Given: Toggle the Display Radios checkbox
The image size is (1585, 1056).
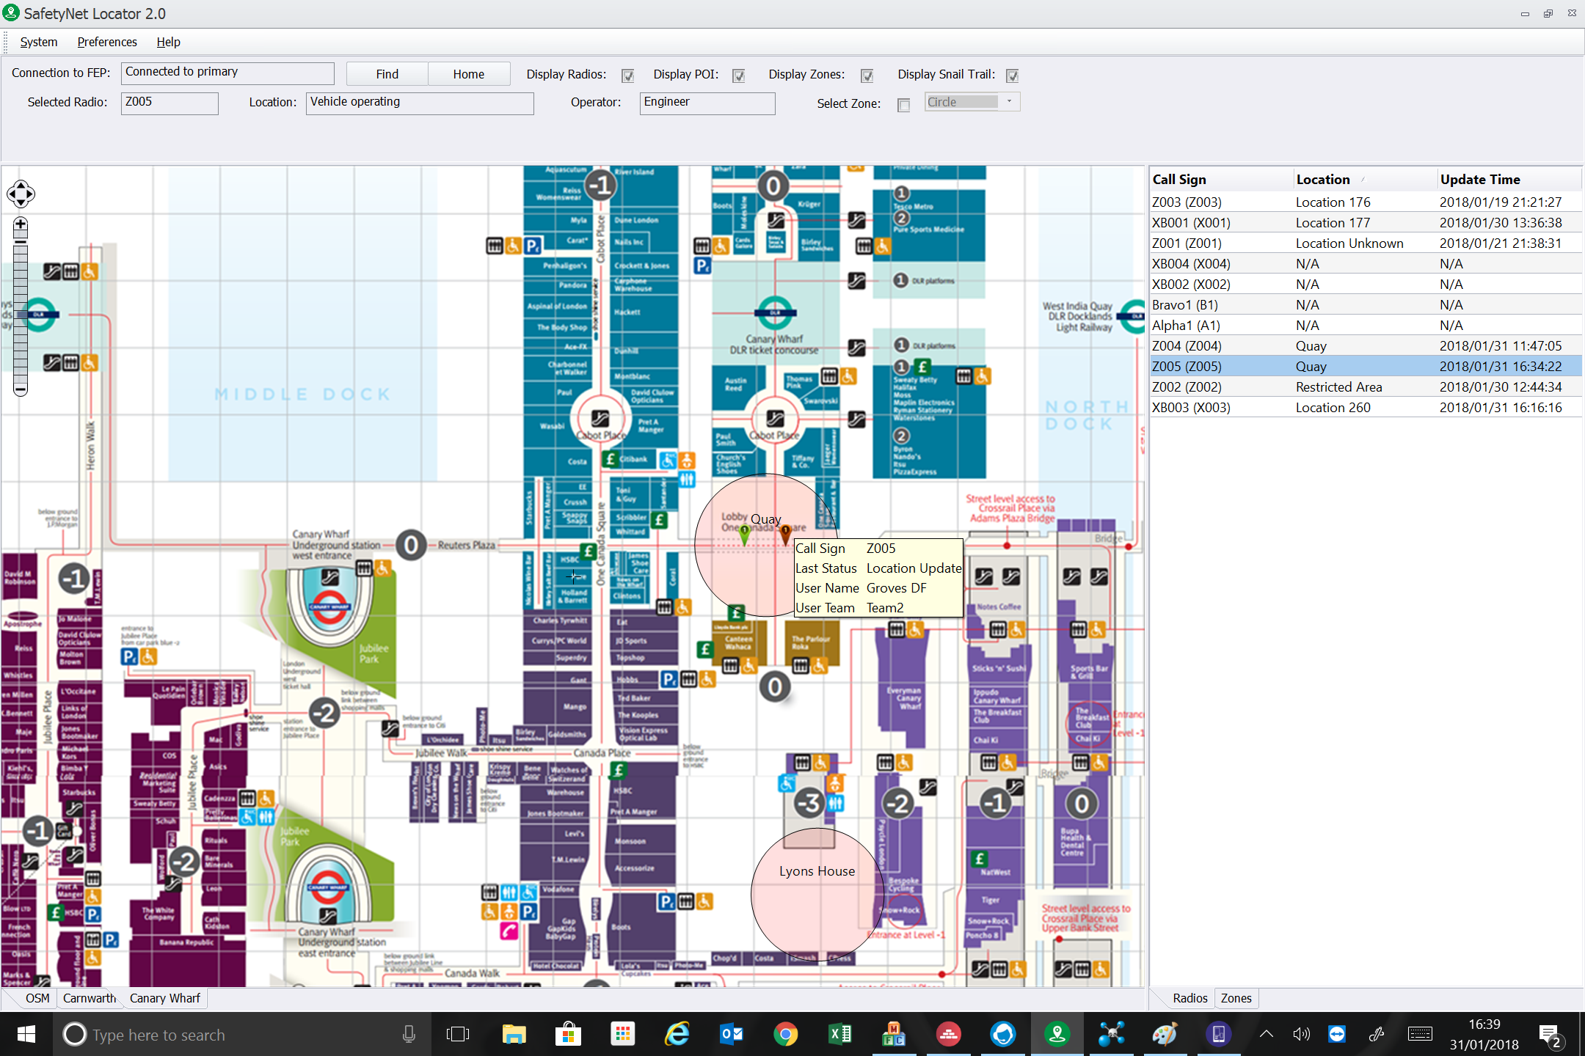Looking at the screenshot, I should pos(627,76).
